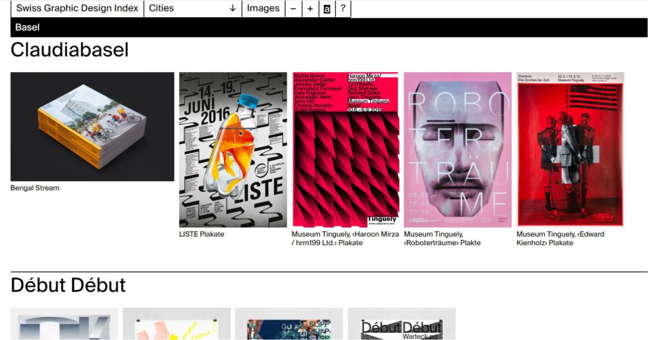Switch to Images view
Screen dimensions: 648x340
coord(263,8)
